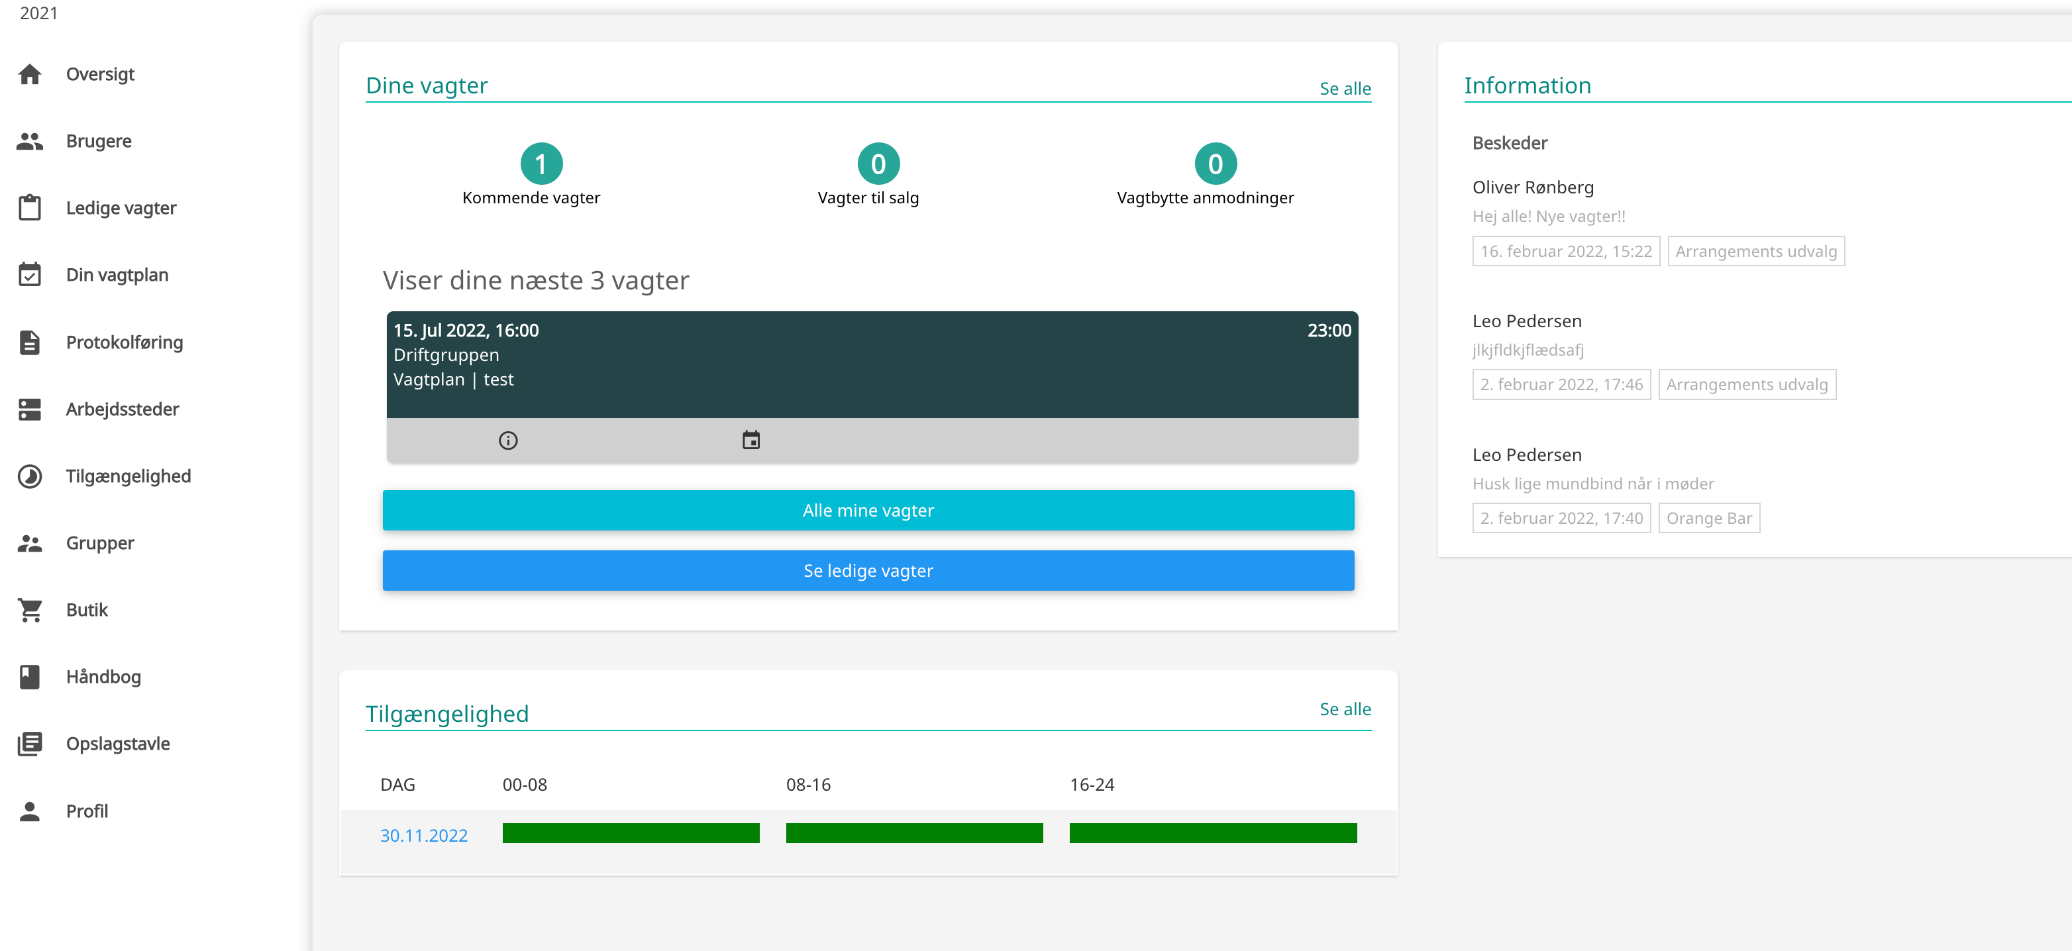Click the Information heading
Viewport: 2072px width, 951px height.
[x=1528, y=85]
